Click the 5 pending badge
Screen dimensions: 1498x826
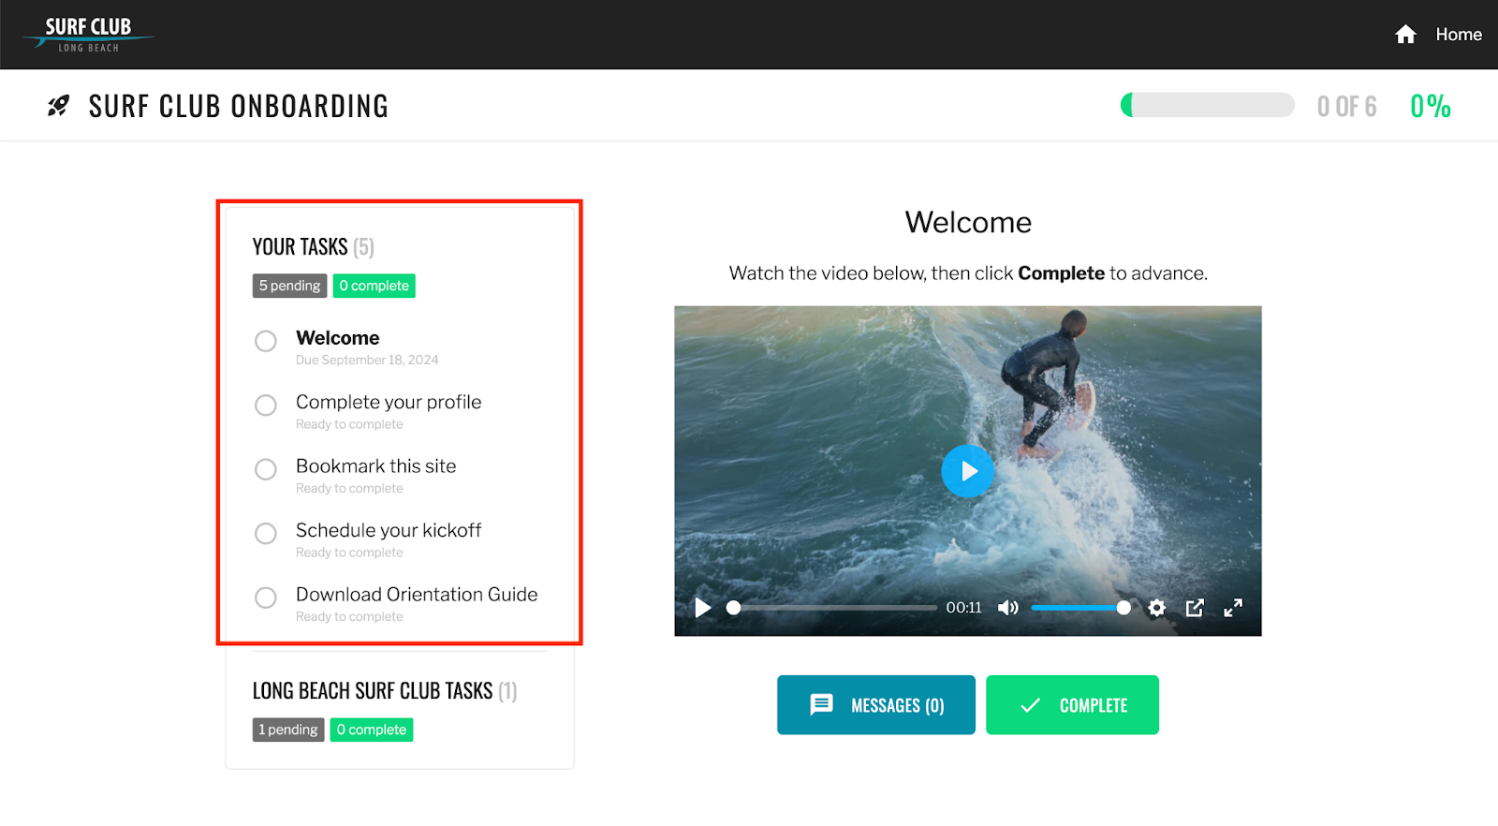coord(289,286)
